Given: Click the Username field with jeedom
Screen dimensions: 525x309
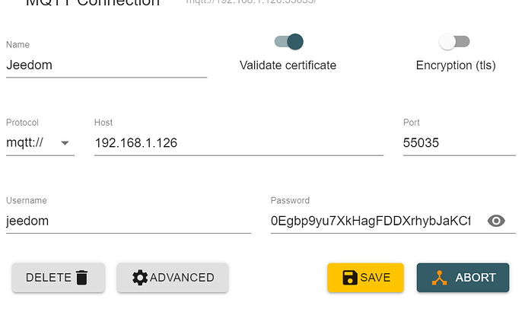Looking at the screenshot, I should coord(128,221).
